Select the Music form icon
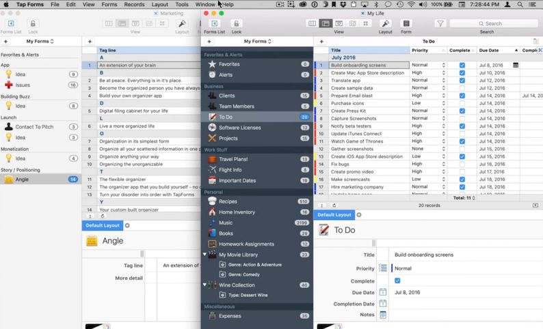This screenshot has width=543, height=329. coord(213,223)
